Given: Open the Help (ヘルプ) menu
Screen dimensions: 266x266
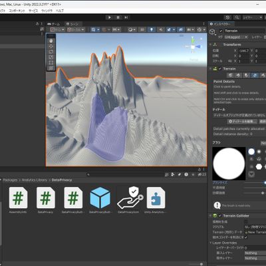Looking at the screenshot, I should coord(60,11).
